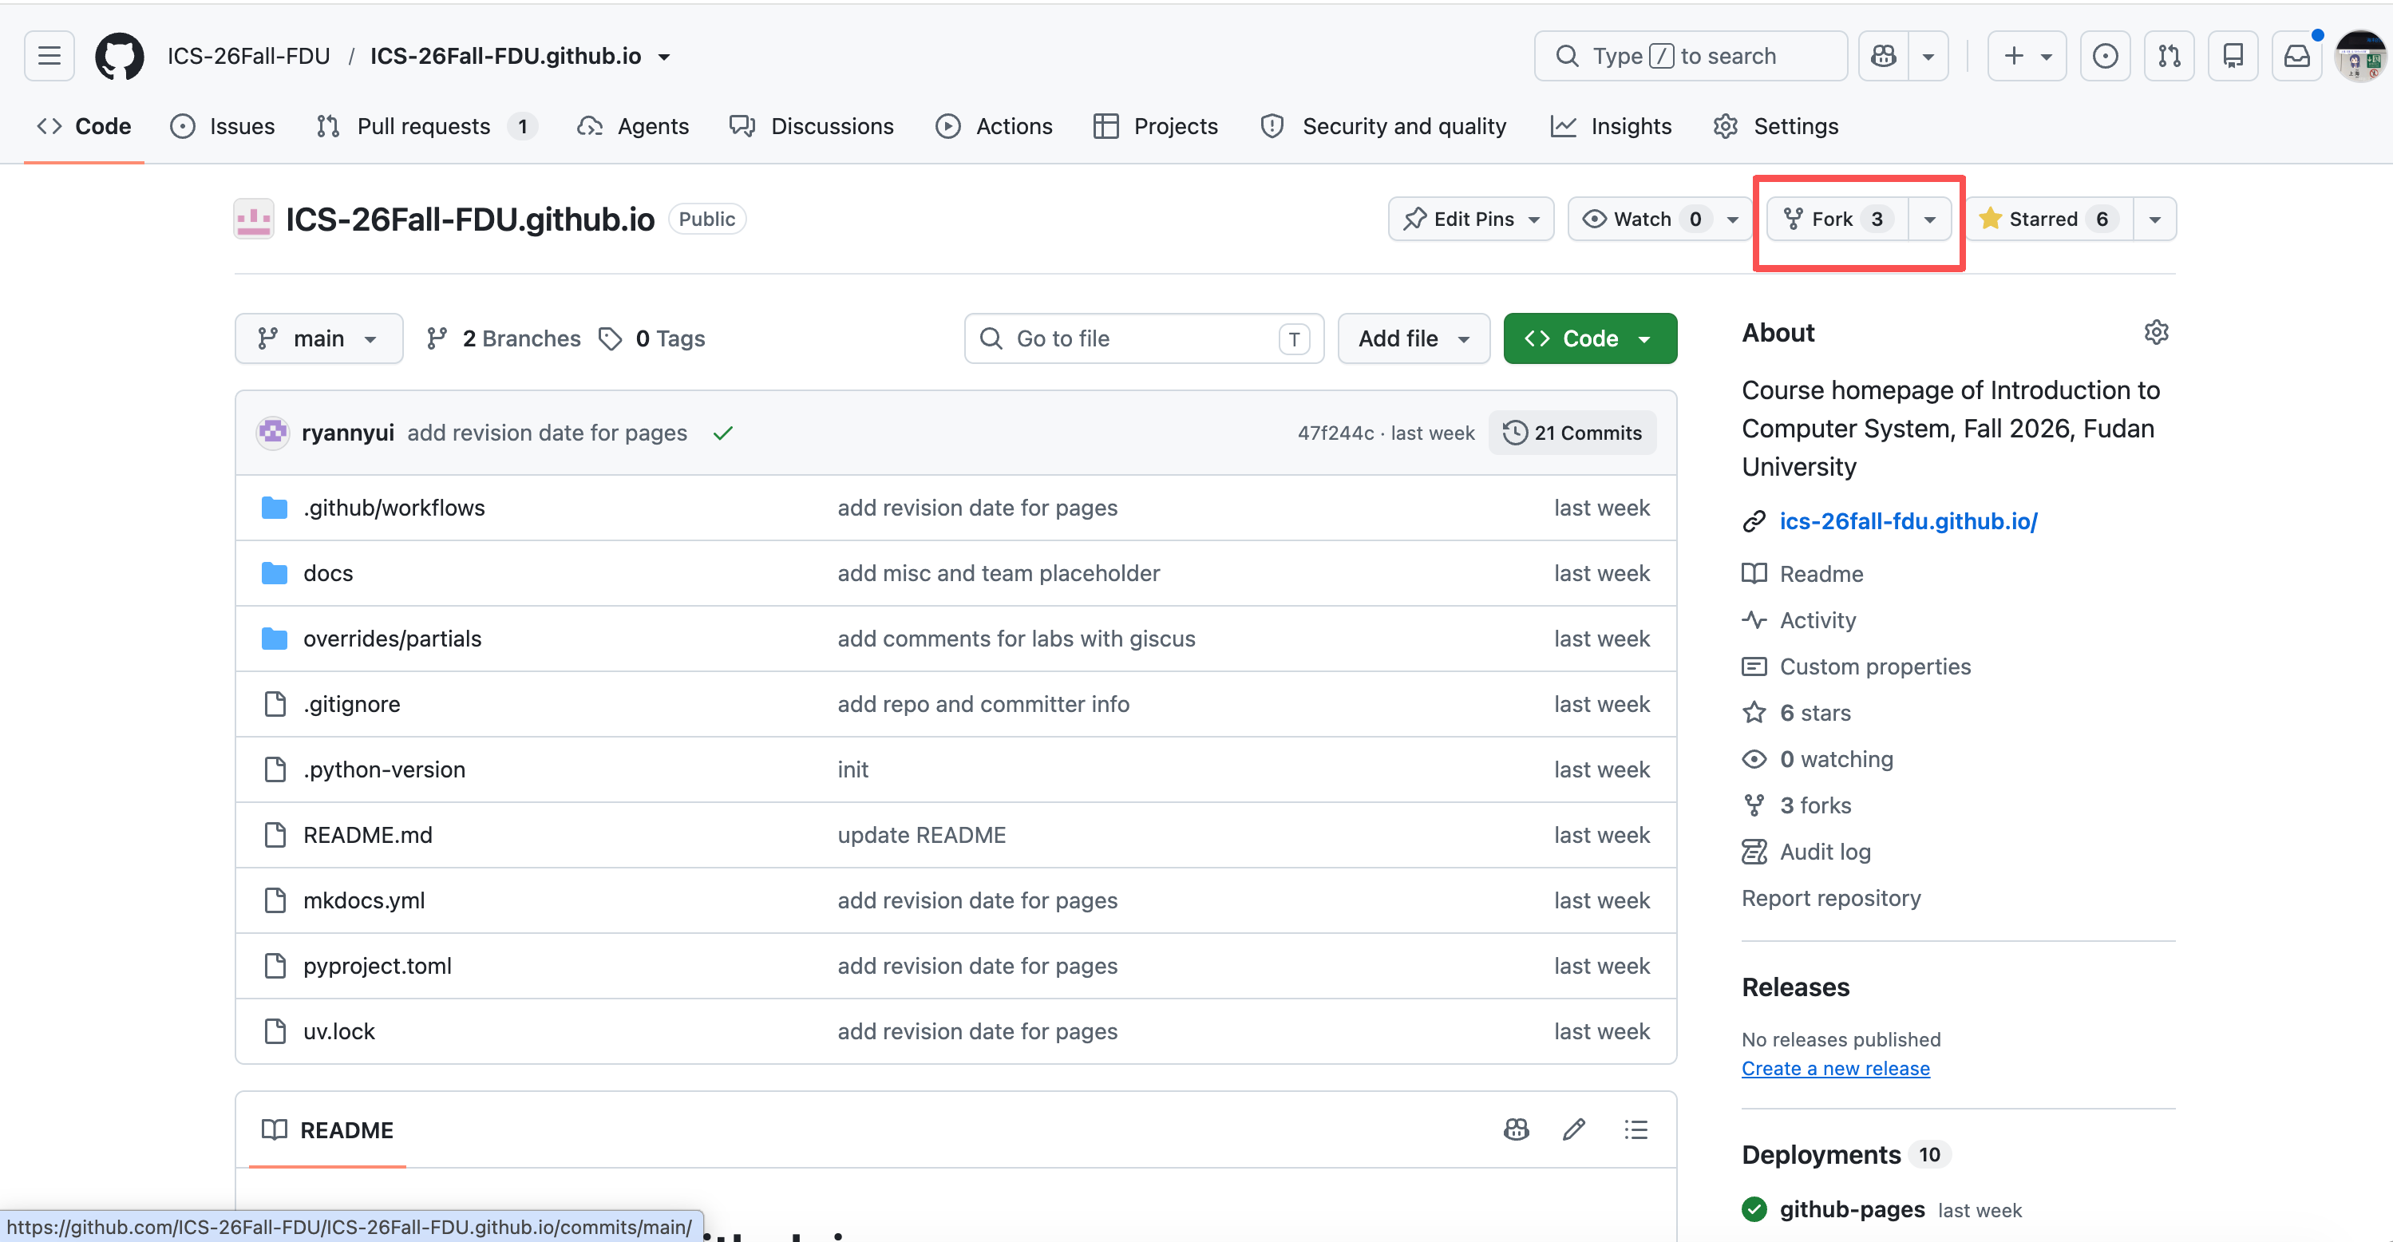Screen dimensions: 2393x1242
Task: Open the Watch notifications dropdown
Action: [x=1659, y=220]
